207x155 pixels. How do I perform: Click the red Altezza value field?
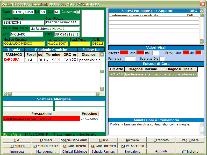tap(124, 53)
